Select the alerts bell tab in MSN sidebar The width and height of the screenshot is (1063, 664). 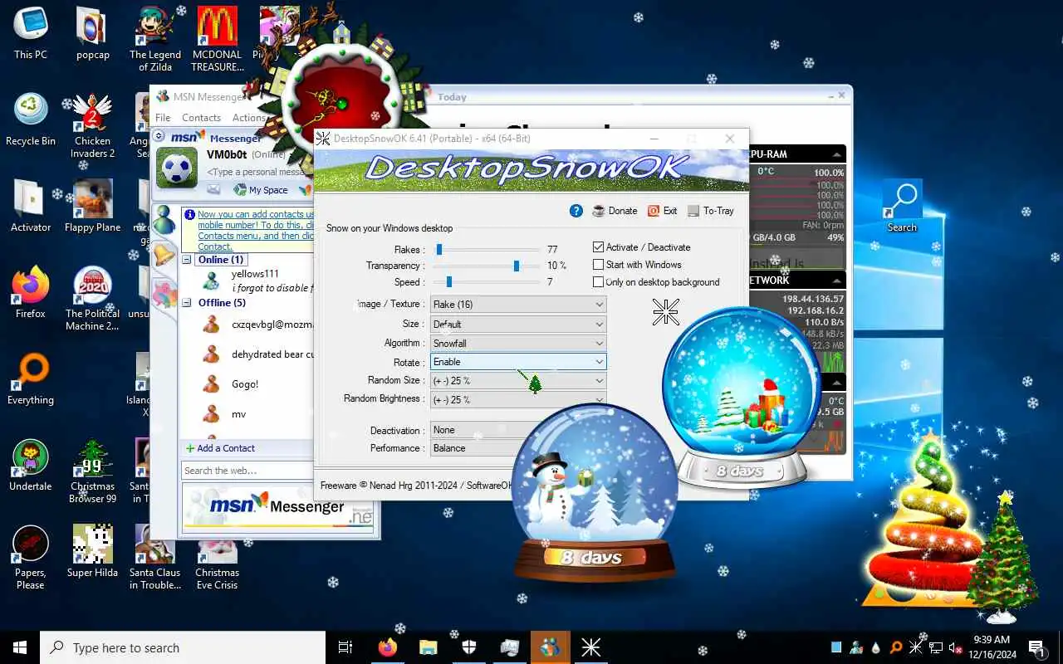pyautogui.click(x=164, y=255)
